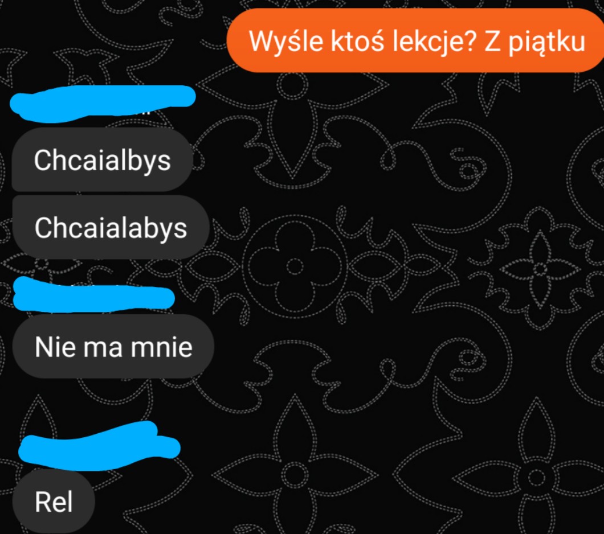Click the small pointed flower ornament at far right
604x534 pixels.
[540, 269]
